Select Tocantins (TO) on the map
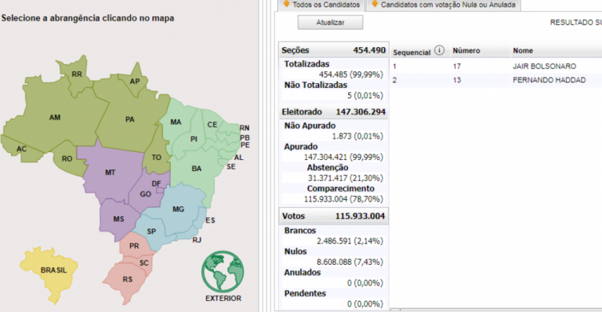Image resolution: width=602 pixels, height=312 pixels. coord(156,158)
